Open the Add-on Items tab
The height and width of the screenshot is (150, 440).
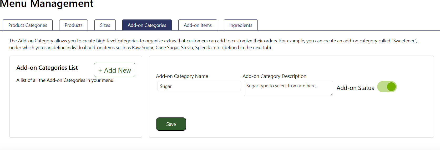[x=198, y=25]
